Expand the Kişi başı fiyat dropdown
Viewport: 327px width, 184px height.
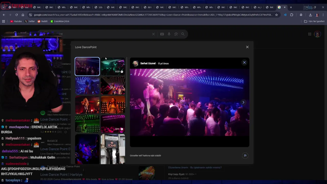point(182,174)
